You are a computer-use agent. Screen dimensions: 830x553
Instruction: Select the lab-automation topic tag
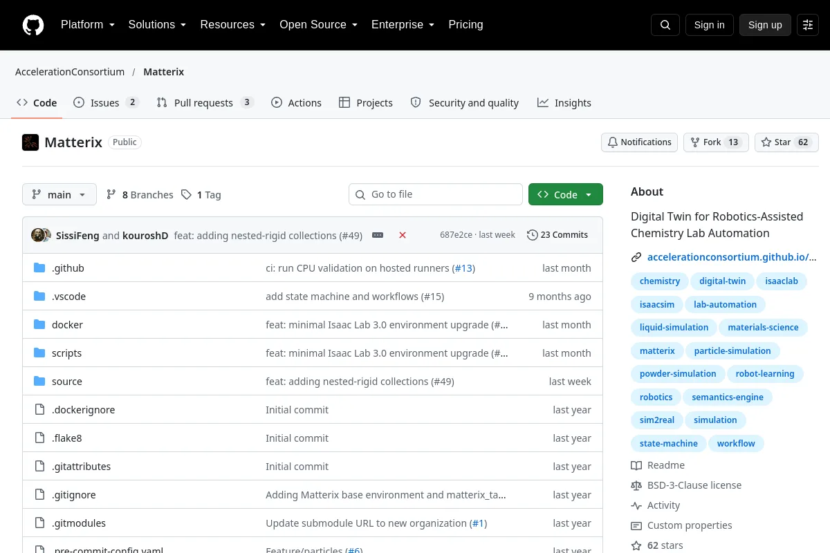[725, 305]
